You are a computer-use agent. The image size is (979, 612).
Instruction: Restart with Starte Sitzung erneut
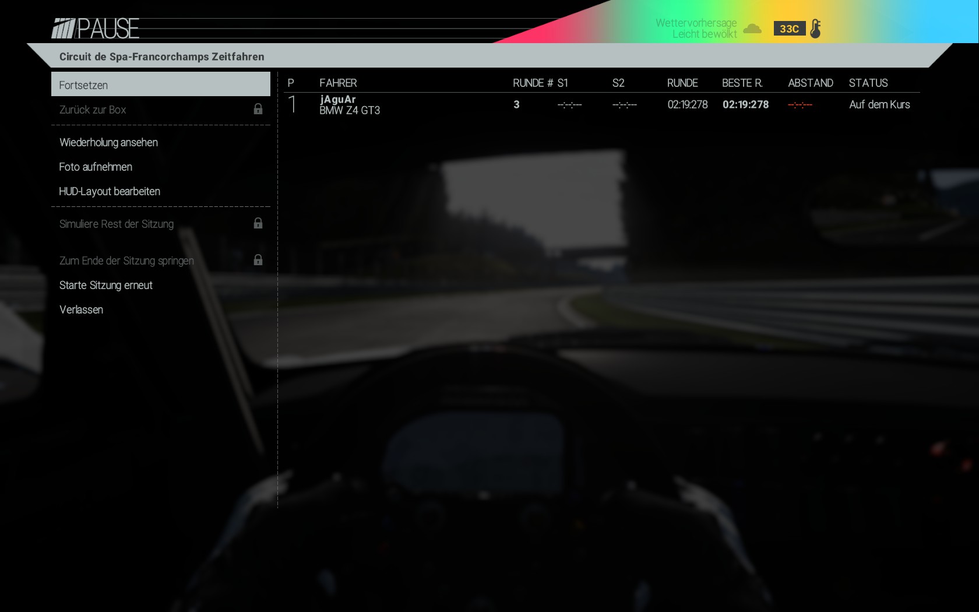(106, 285)
